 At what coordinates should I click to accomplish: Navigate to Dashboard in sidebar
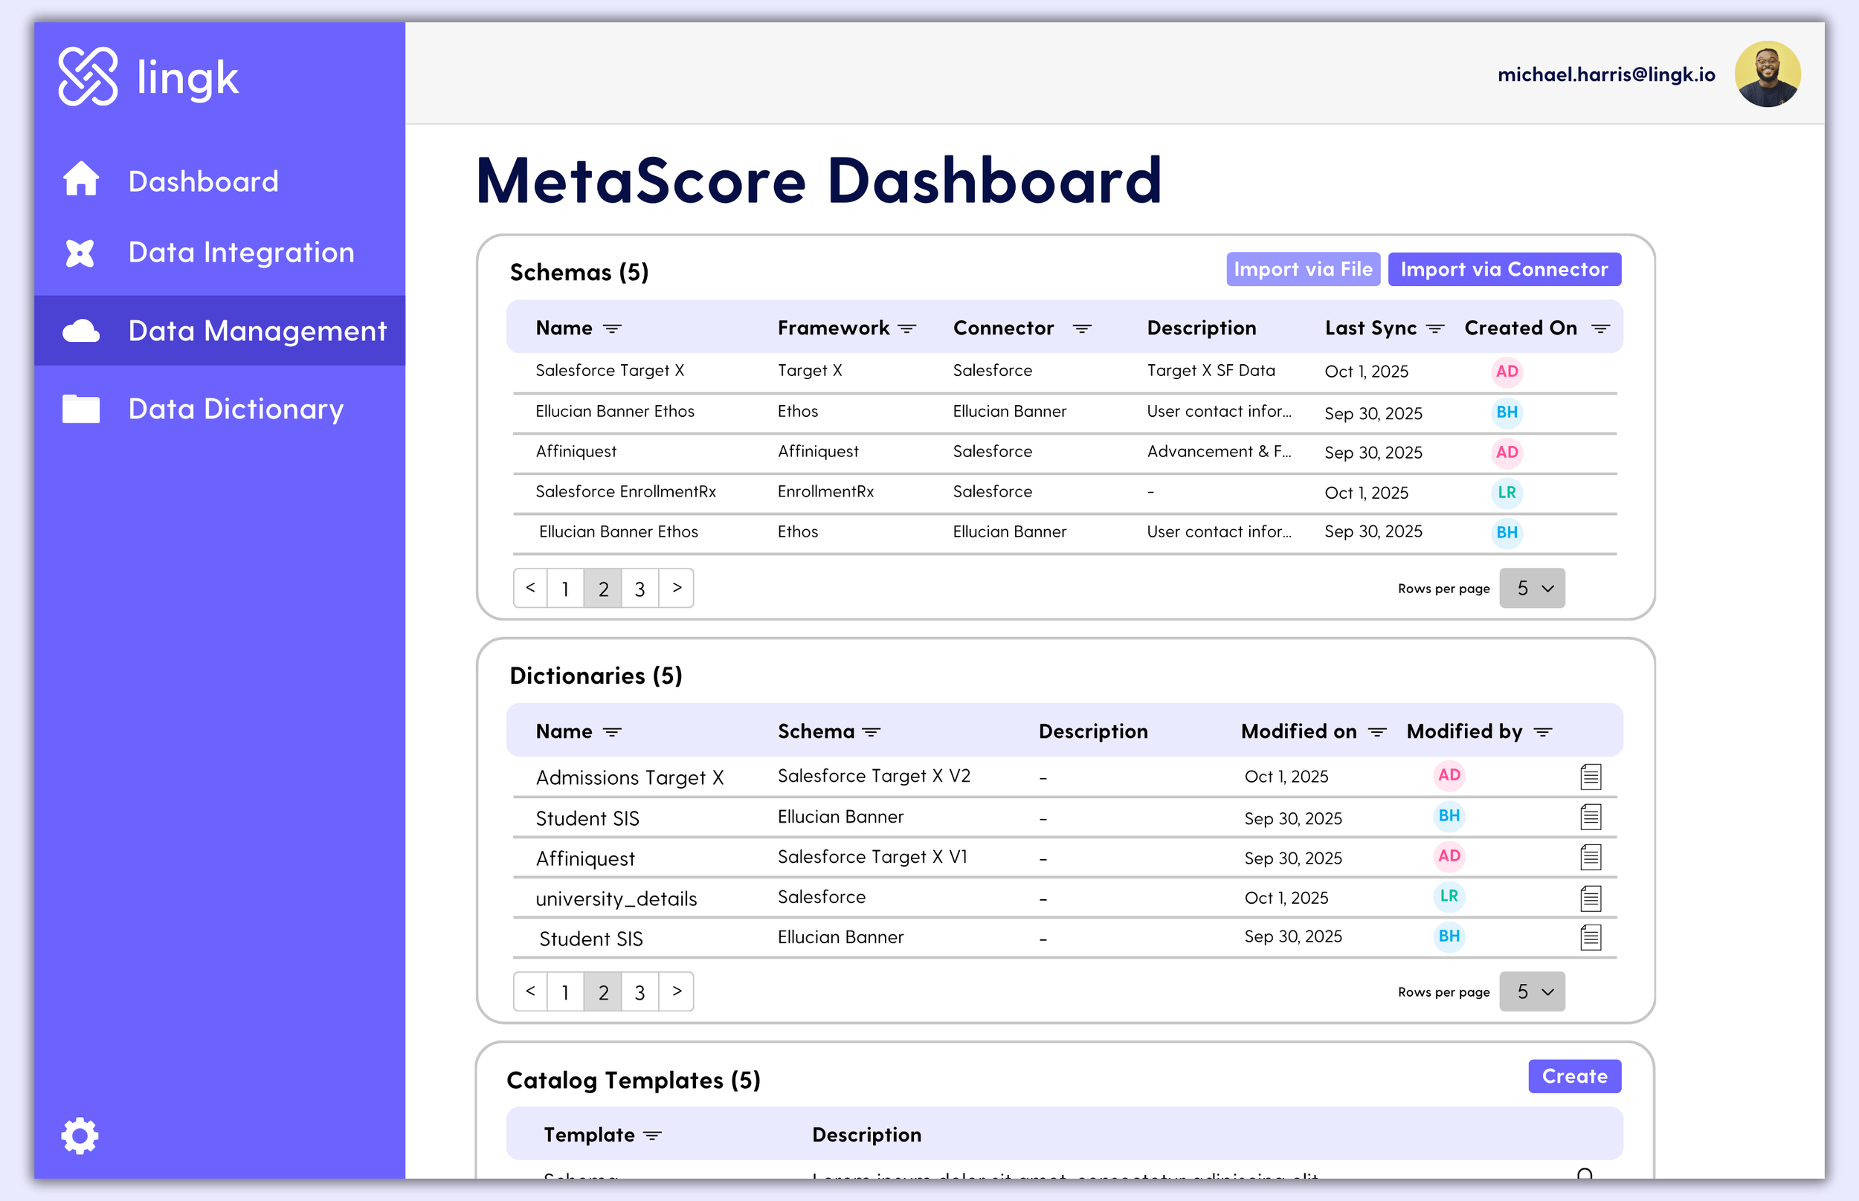tap(203, 181)
